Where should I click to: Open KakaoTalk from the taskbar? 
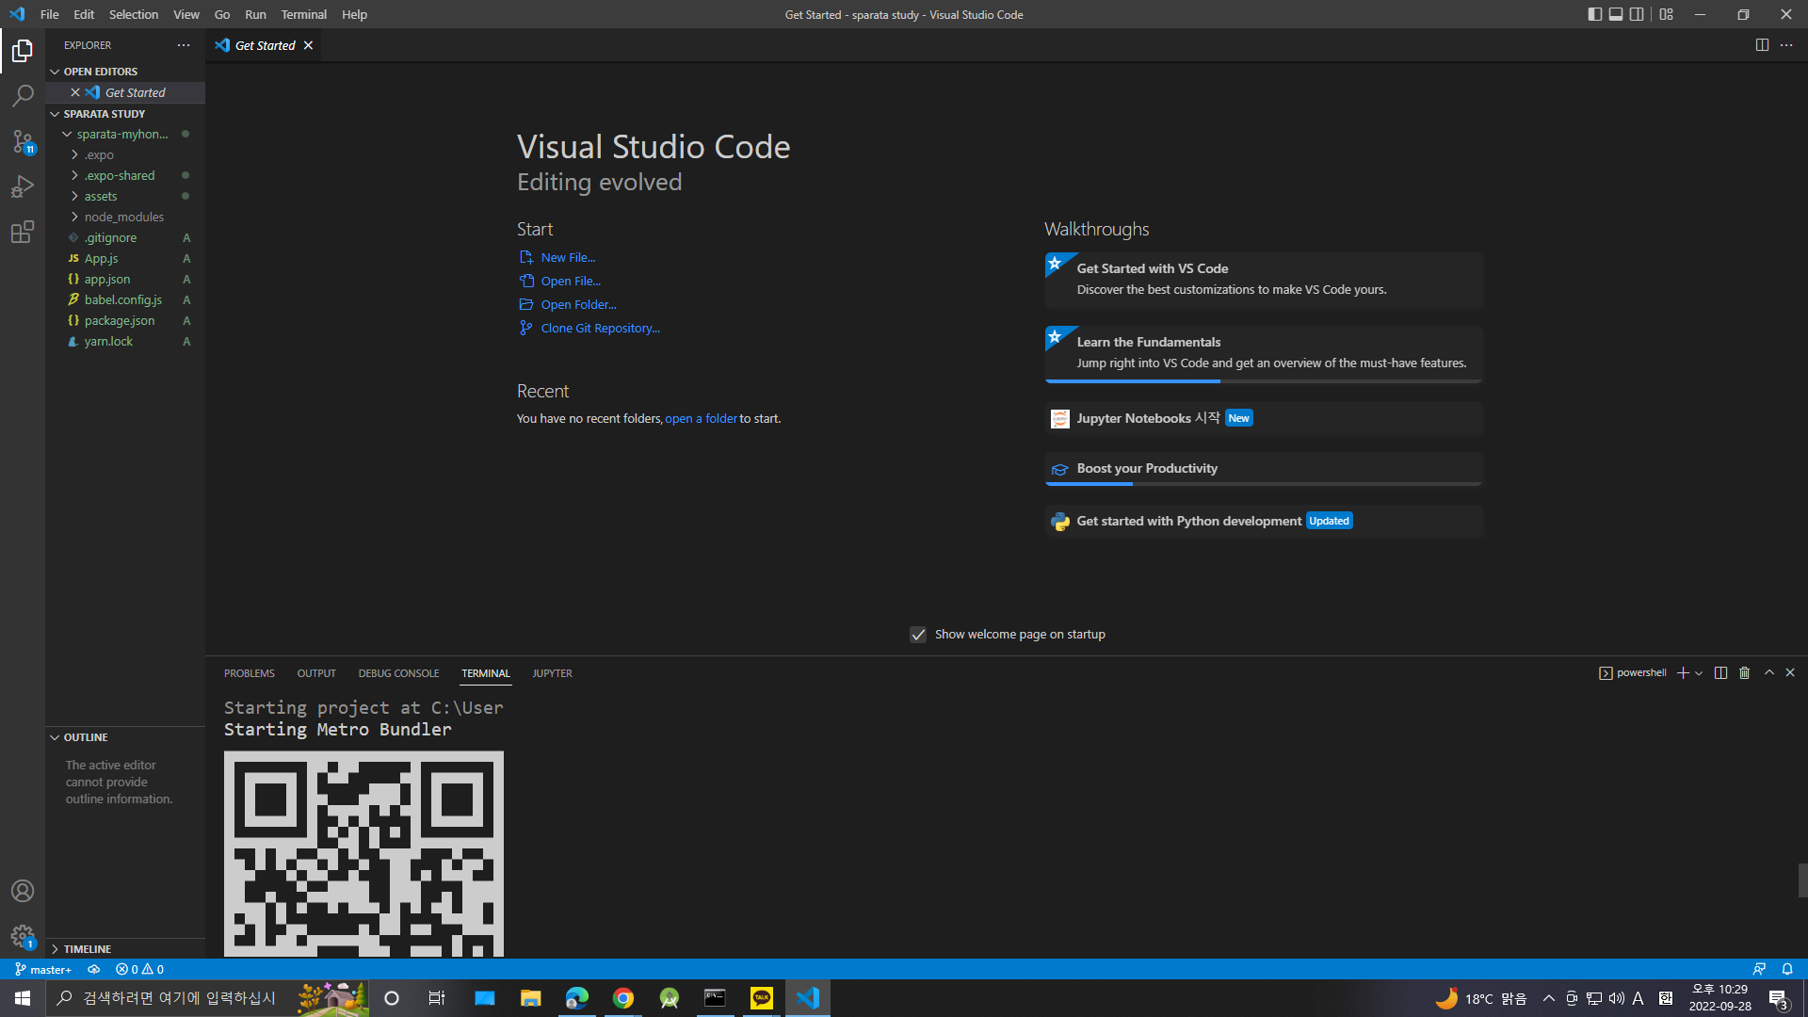pyautogui.click(x=762, y=998)
